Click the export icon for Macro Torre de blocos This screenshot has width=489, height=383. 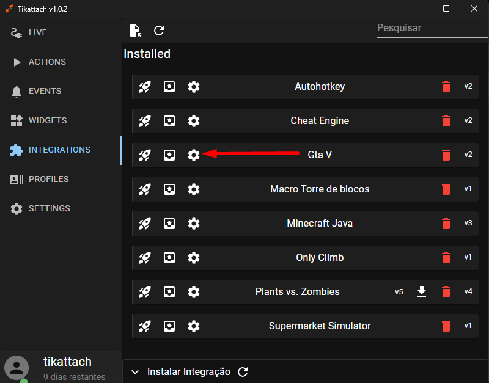169,189
